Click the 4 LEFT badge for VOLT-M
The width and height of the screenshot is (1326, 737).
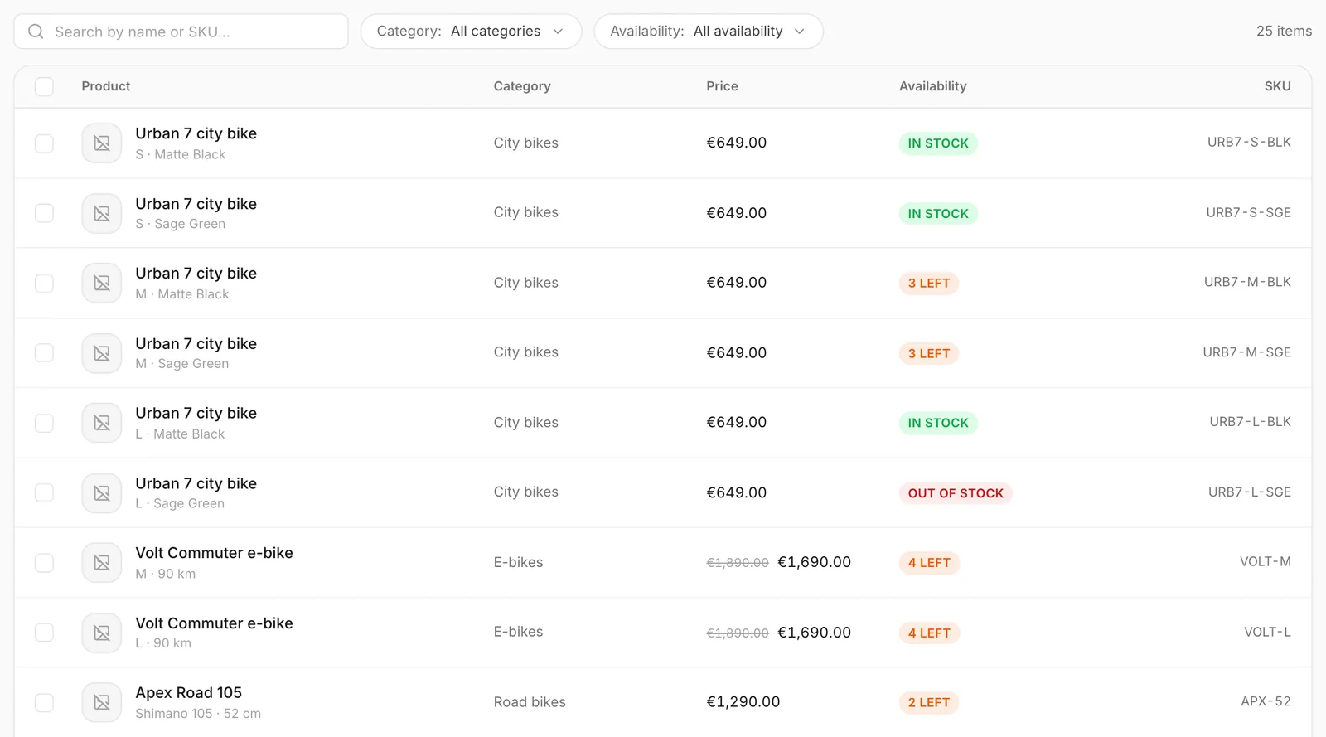click(929, 563)
